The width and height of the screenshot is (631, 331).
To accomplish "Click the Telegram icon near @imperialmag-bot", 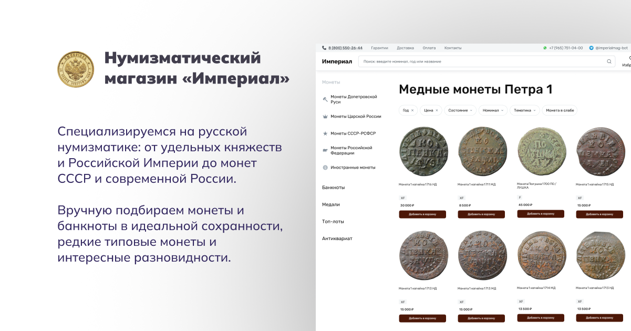I will [591, 48].
